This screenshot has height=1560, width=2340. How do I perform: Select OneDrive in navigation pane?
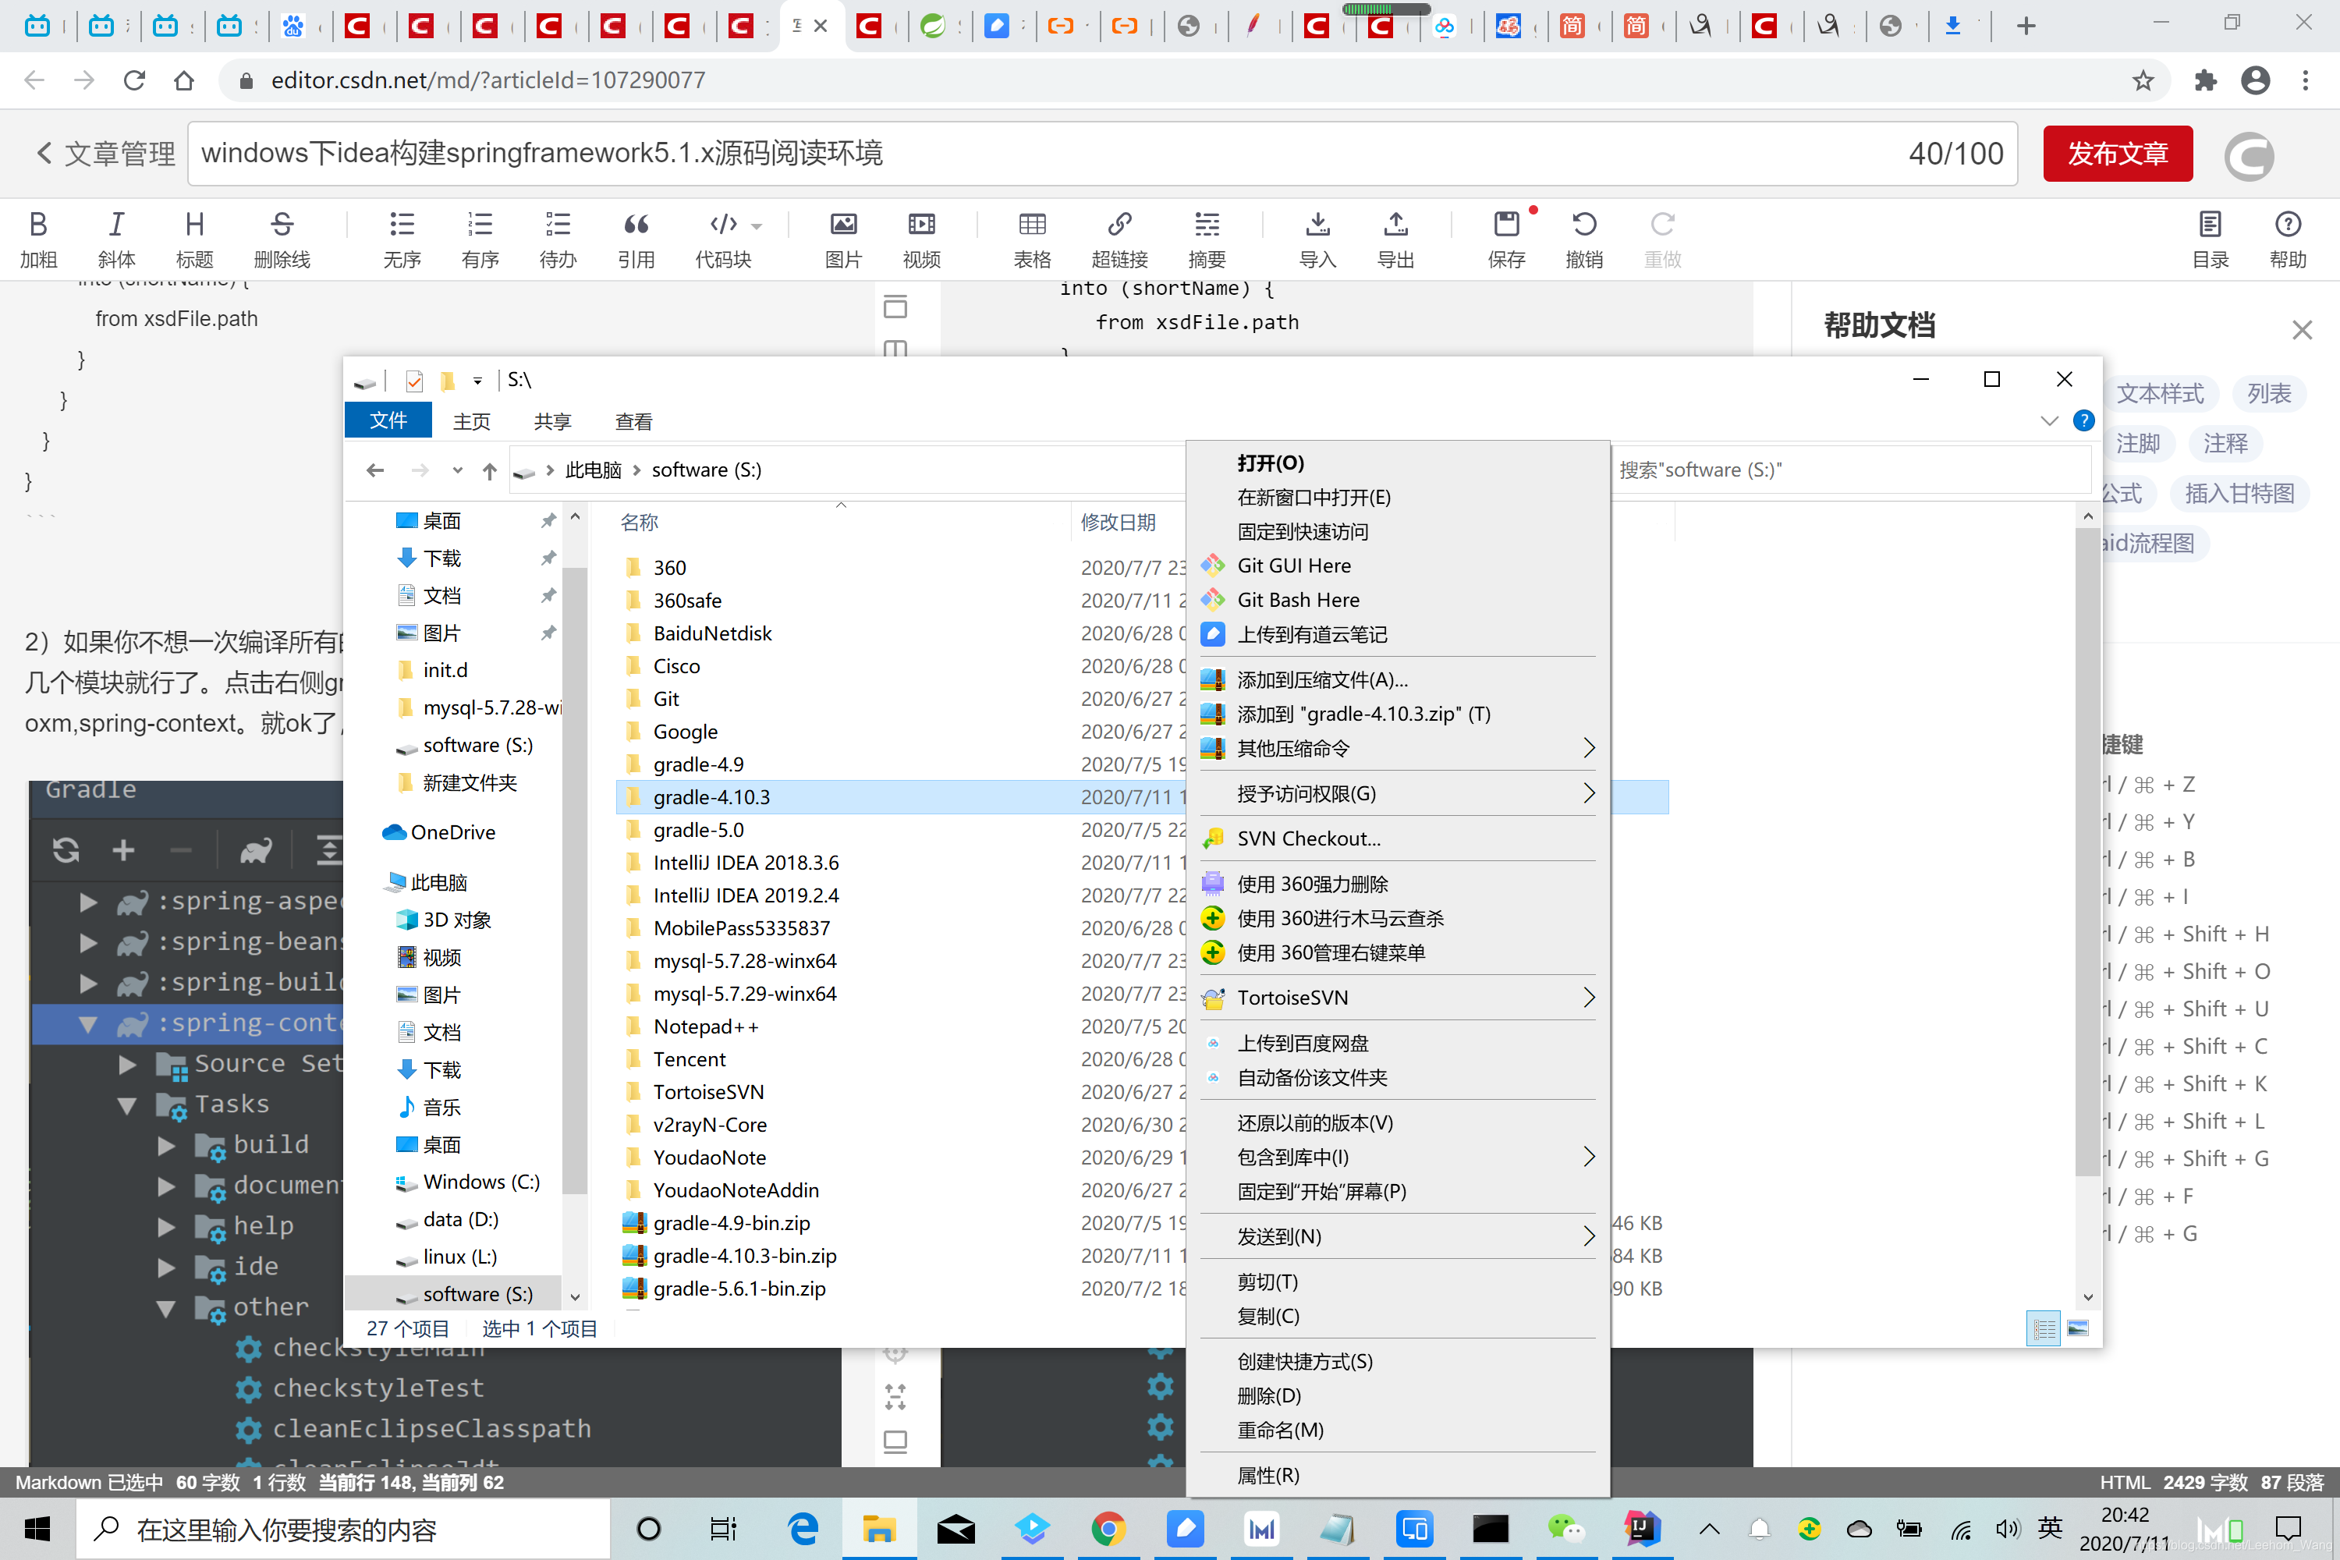point(438,833)
